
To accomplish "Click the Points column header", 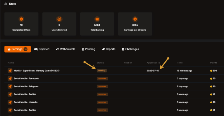I will 213,63.
